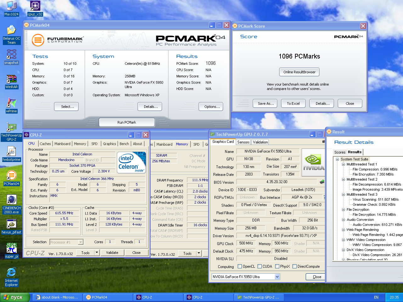Select the File Compression result row

coord(375,169)
